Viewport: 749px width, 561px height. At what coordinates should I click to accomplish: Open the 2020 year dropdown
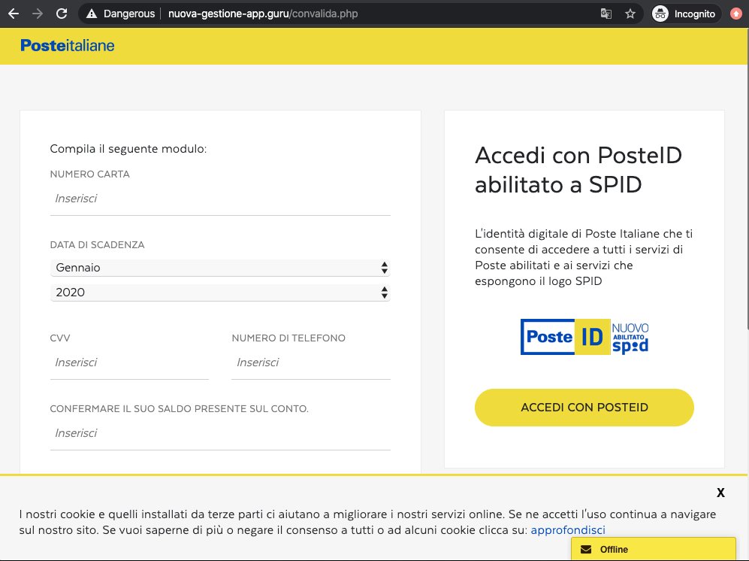220,293
